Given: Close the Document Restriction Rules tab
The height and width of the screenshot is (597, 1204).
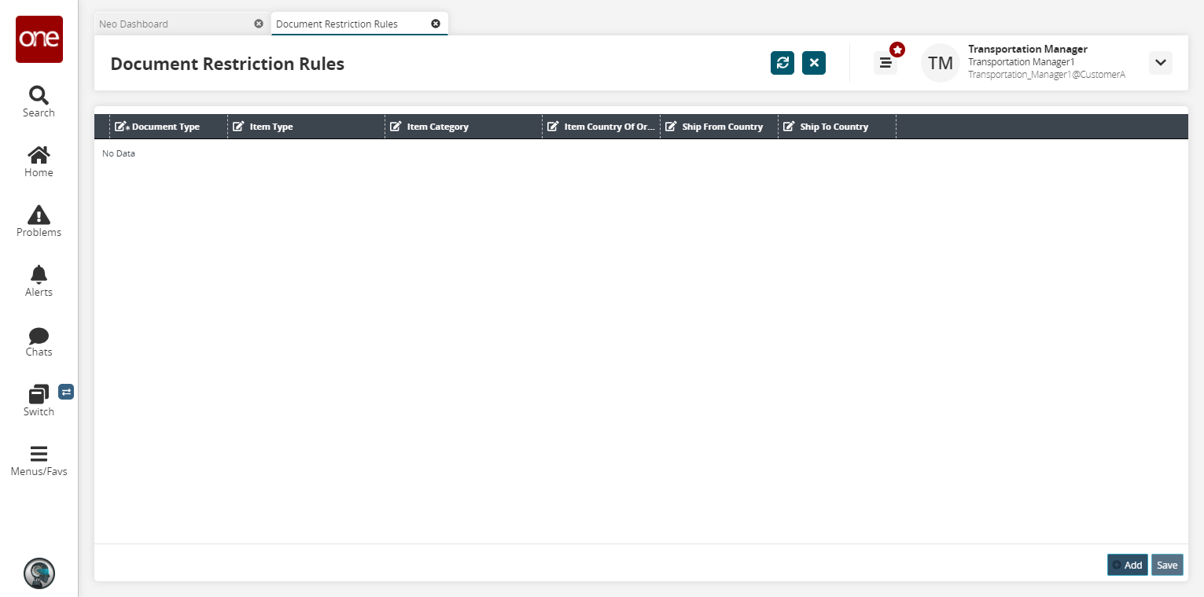Looking at the screenshot, I should pos(436,24).
